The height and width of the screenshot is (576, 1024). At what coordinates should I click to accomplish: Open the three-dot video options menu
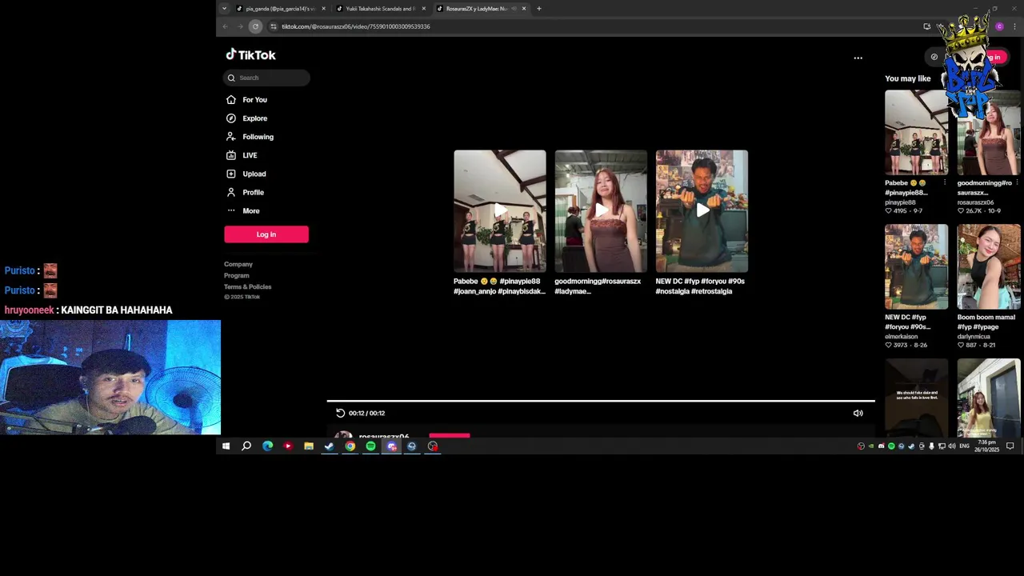[858, 58]
